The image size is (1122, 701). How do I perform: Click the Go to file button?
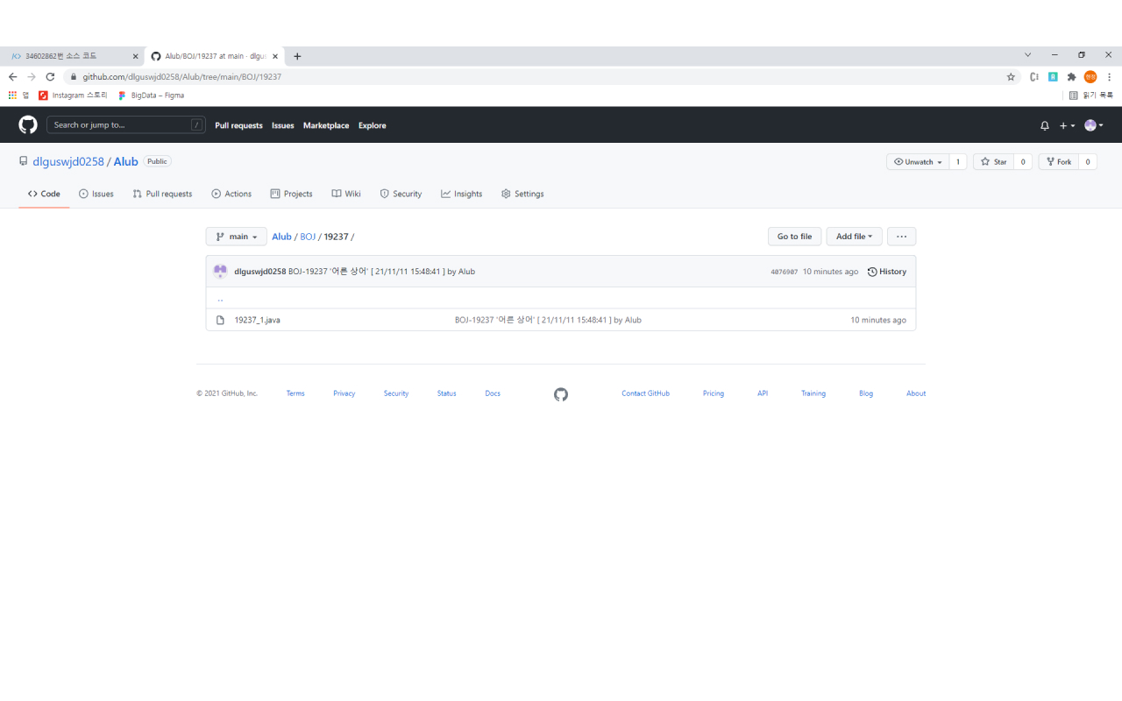click(x=794, y=237)
